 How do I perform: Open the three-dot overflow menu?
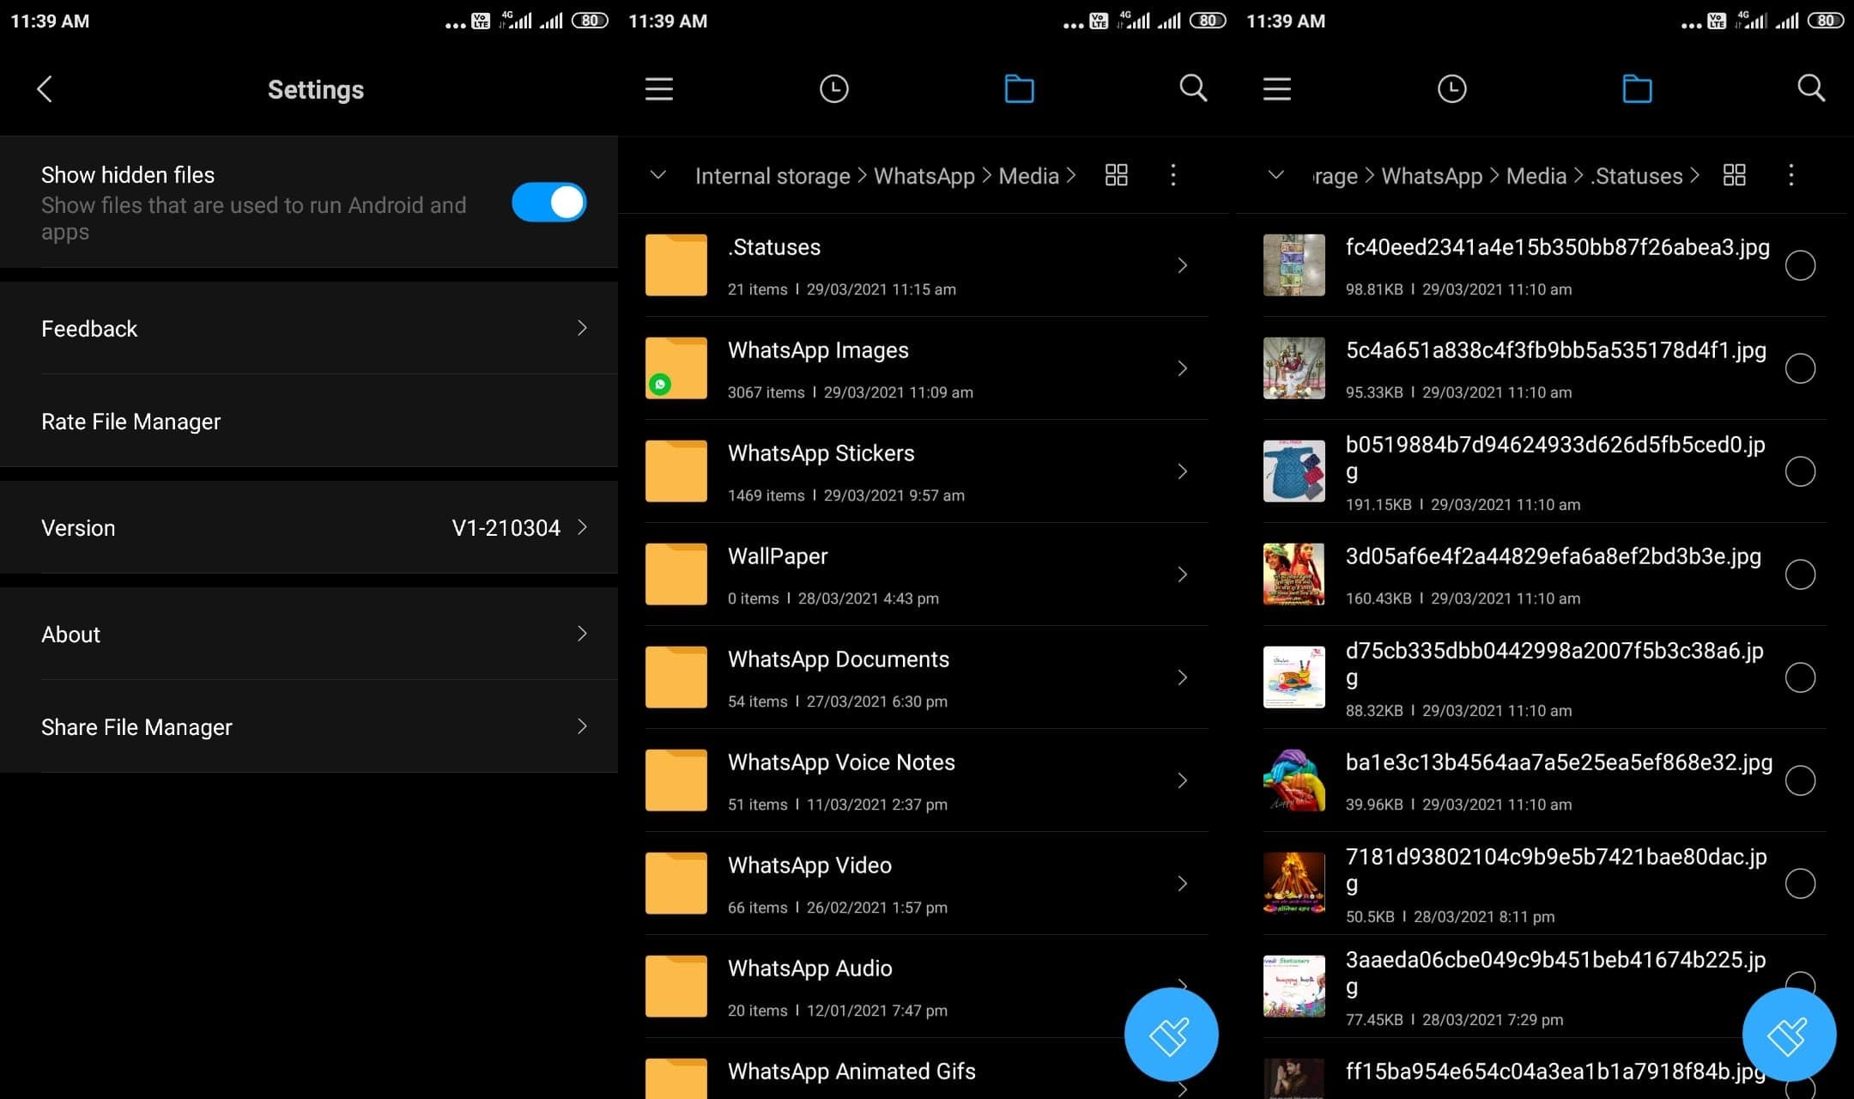pos(1172,175)
